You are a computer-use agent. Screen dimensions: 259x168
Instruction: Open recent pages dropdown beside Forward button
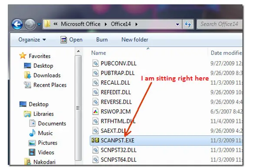(x=39, y=24)
